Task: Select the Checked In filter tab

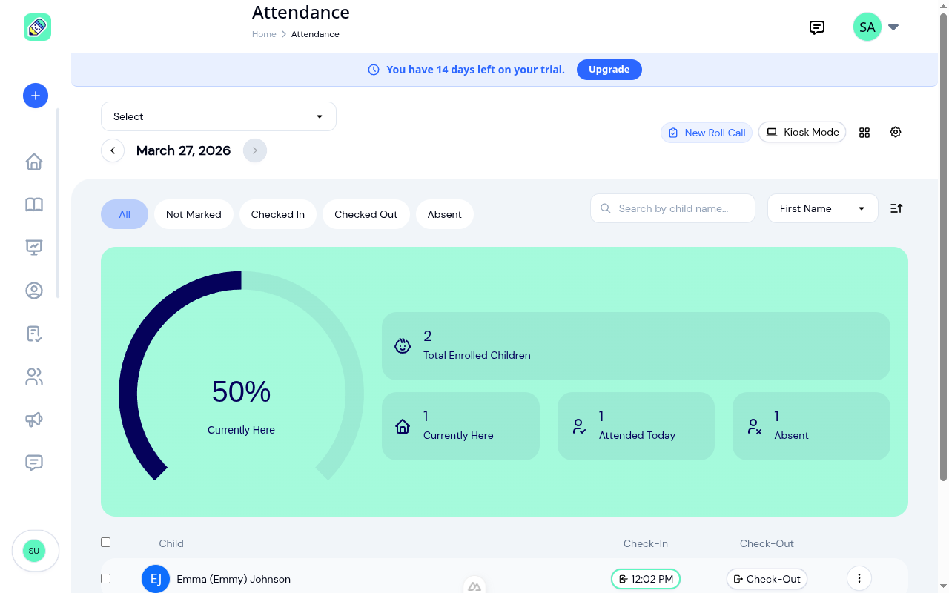Action: (x=278, y=214)
